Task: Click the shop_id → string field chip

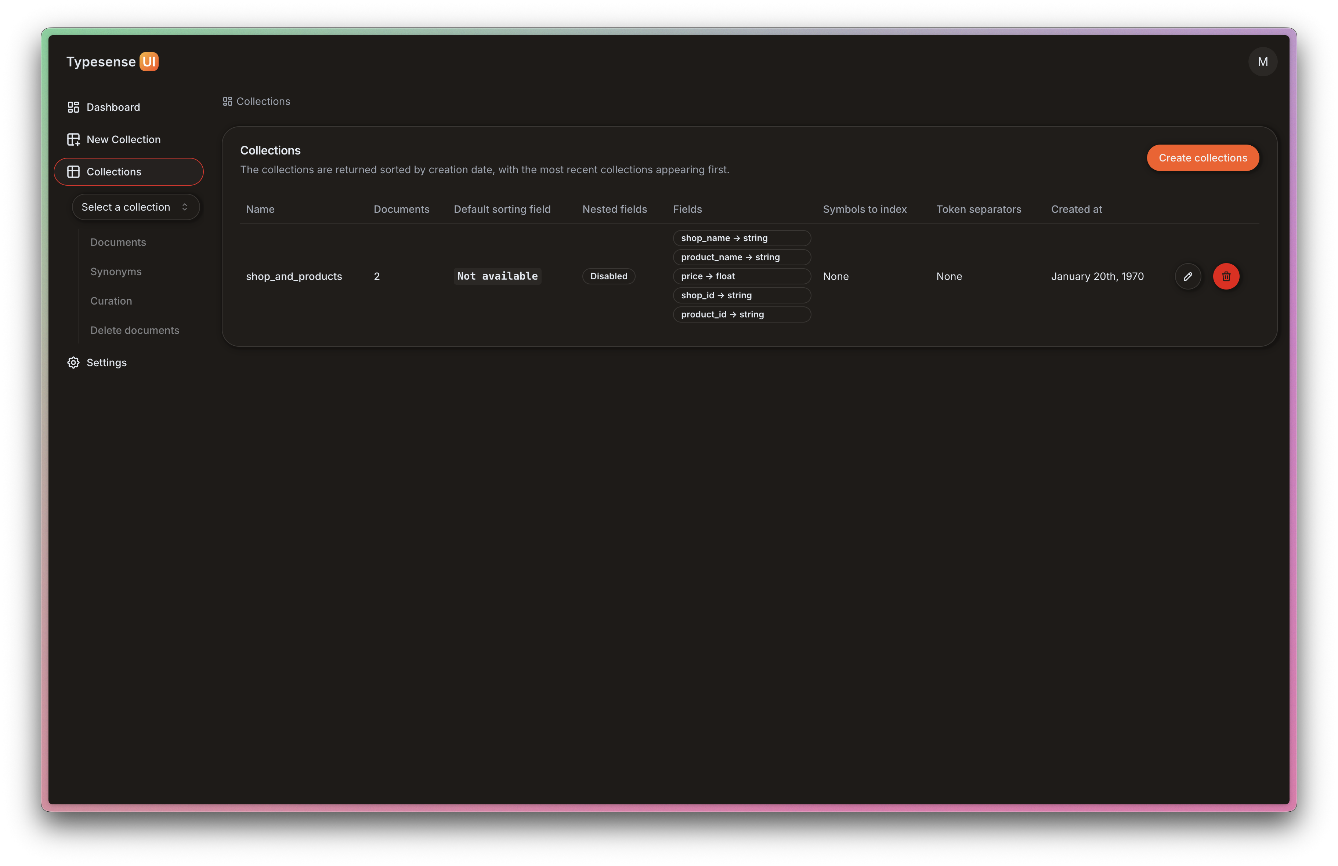Action: click(742, 296)
